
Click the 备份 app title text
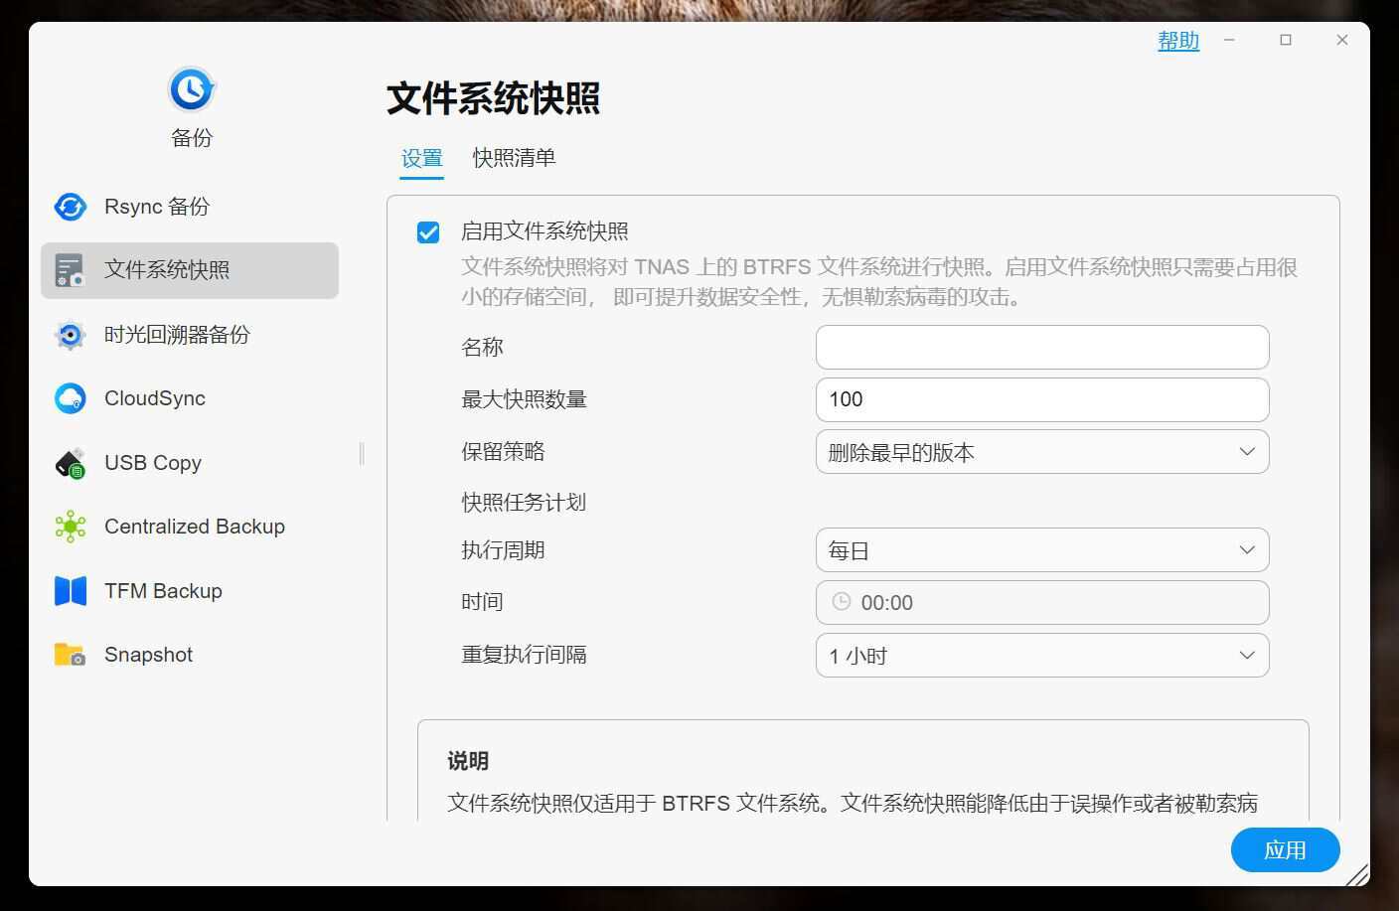[x=192, y=138]
